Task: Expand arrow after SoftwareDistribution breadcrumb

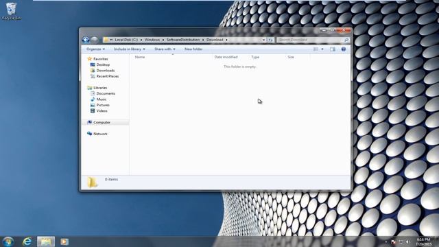Action: (203, 40)
